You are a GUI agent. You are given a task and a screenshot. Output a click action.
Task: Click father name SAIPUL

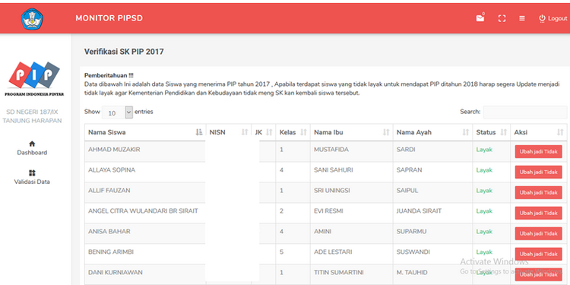(x=407, y=191)
